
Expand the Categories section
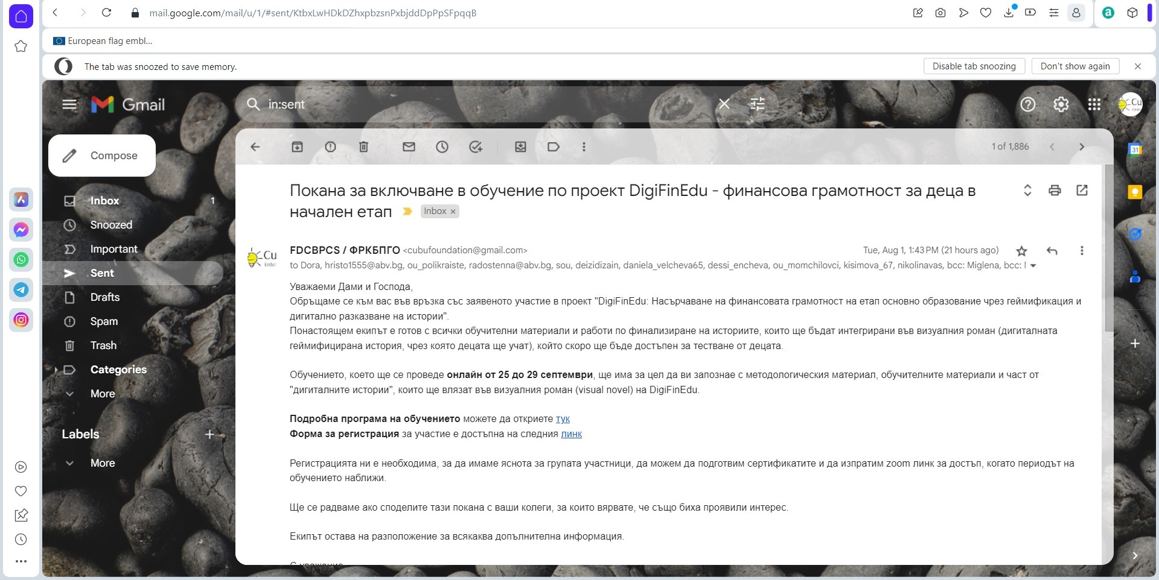(57, 370)
